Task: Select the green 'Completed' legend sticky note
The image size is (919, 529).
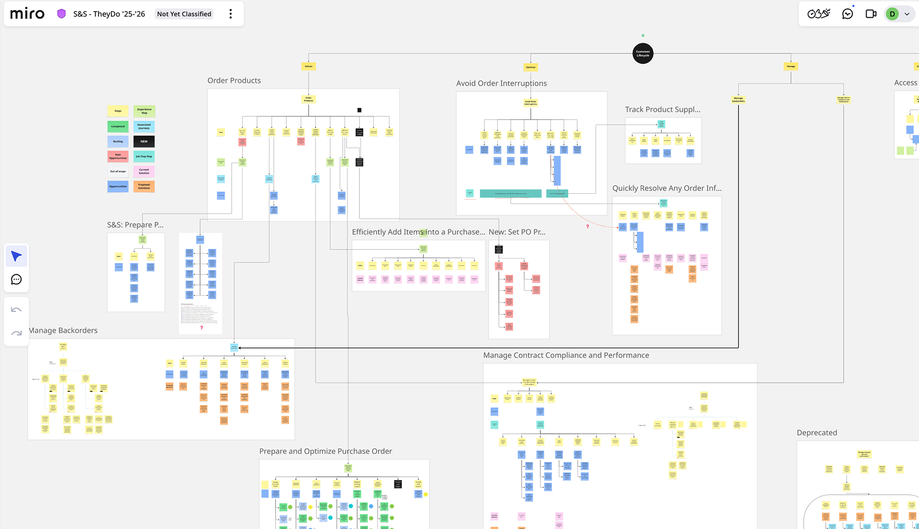Action: pos(118,126)
